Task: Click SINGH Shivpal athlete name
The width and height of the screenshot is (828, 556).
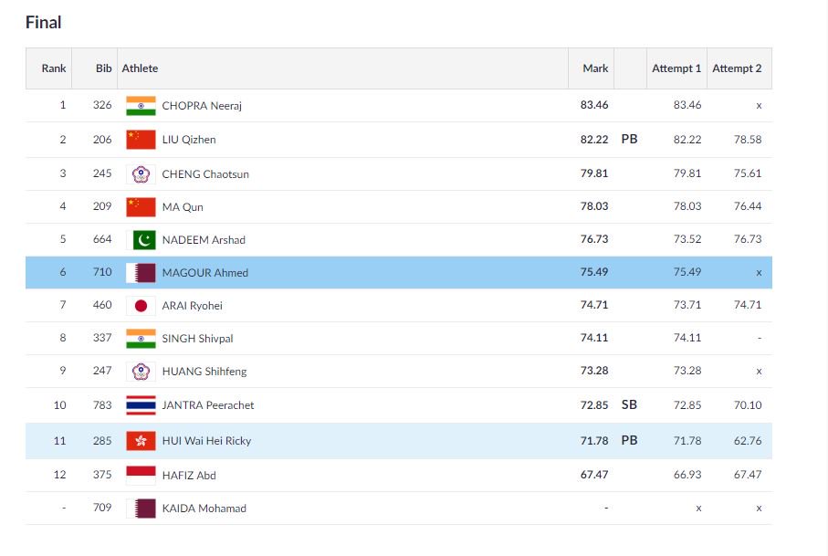Action: pyautogui.click(x=197, y=339)
